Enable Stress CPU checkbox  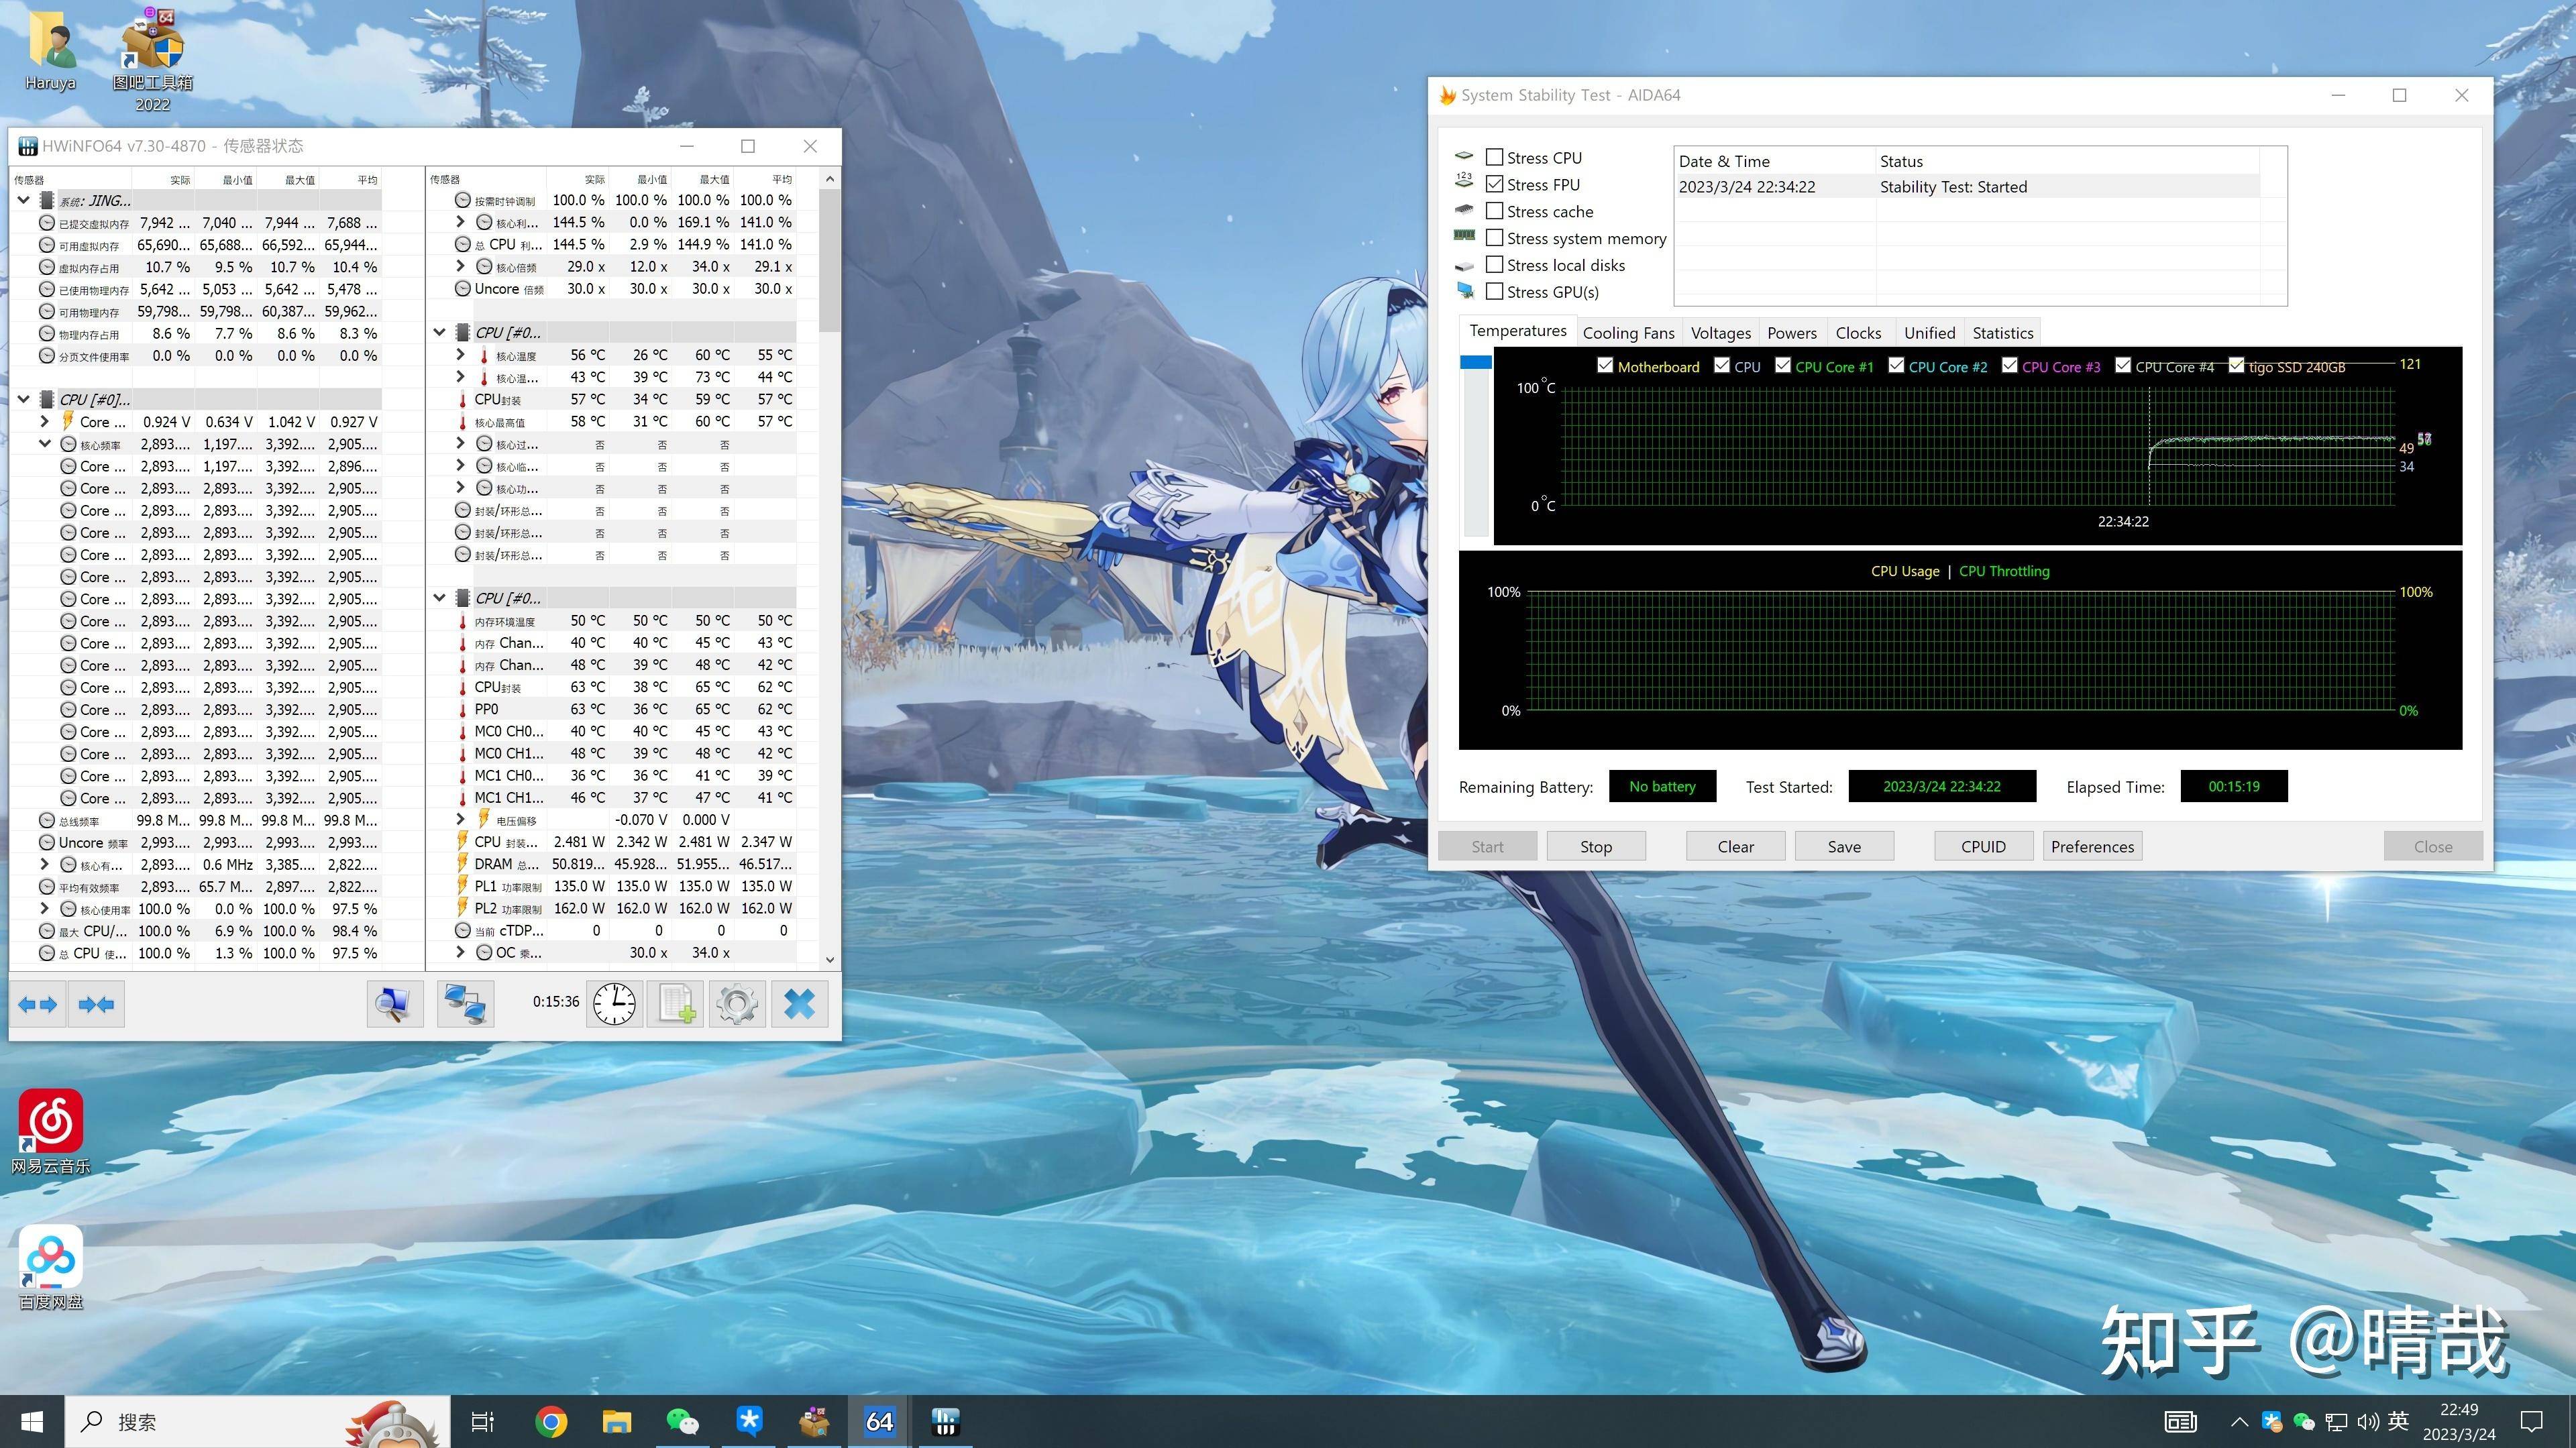click(1494, 157)
